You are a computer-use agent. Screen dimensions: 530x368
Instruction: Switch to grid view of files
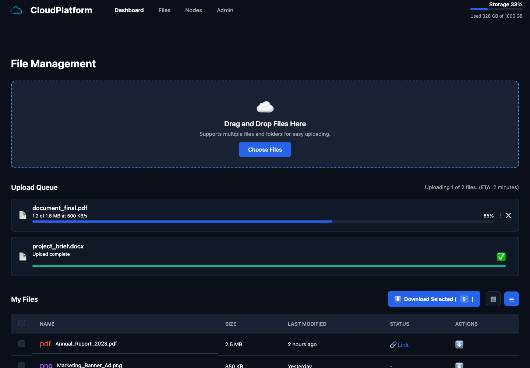(x=493, y=299)
